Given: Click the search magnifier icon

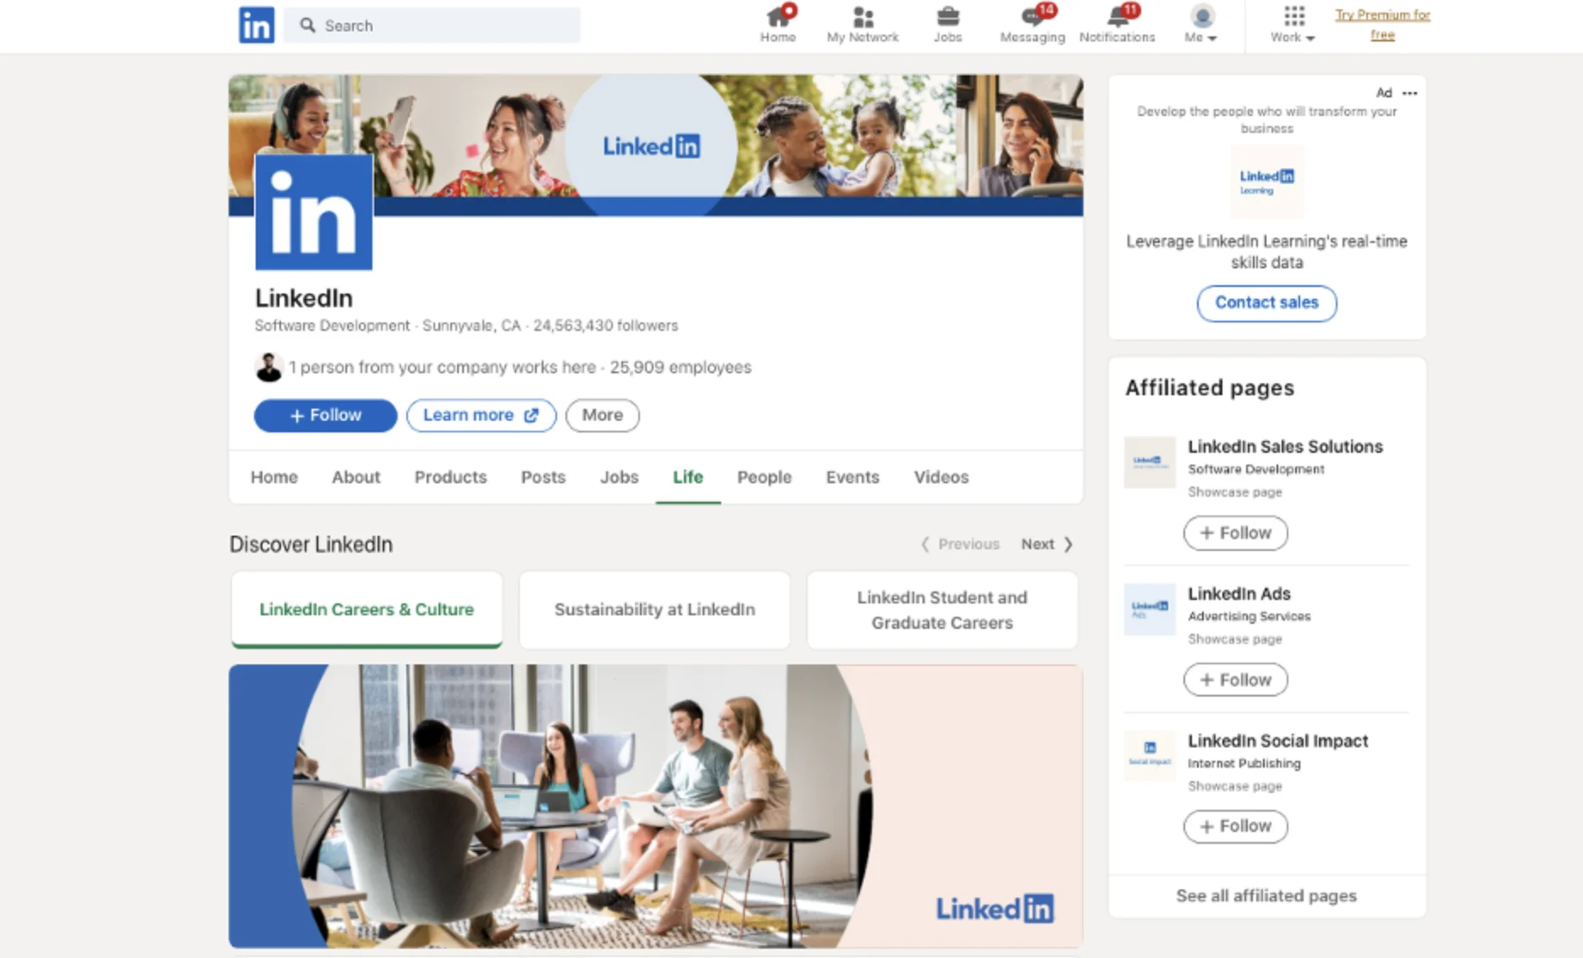Looking at the screenshot, I should point(307,25).
